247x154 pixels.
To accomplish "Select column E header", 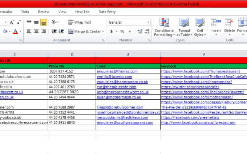I will pyautogui.click(x=128, y=55).
